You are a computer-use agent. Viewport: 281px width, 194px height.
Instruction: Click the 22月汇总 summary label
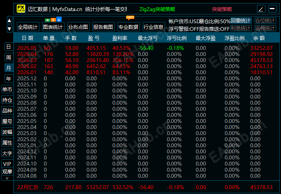(x=28, y=187)
